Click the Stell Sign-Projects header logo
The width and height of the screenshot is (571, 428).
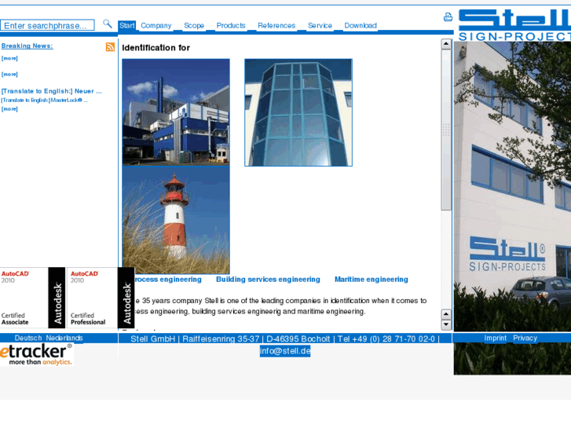tap(514, 25)
